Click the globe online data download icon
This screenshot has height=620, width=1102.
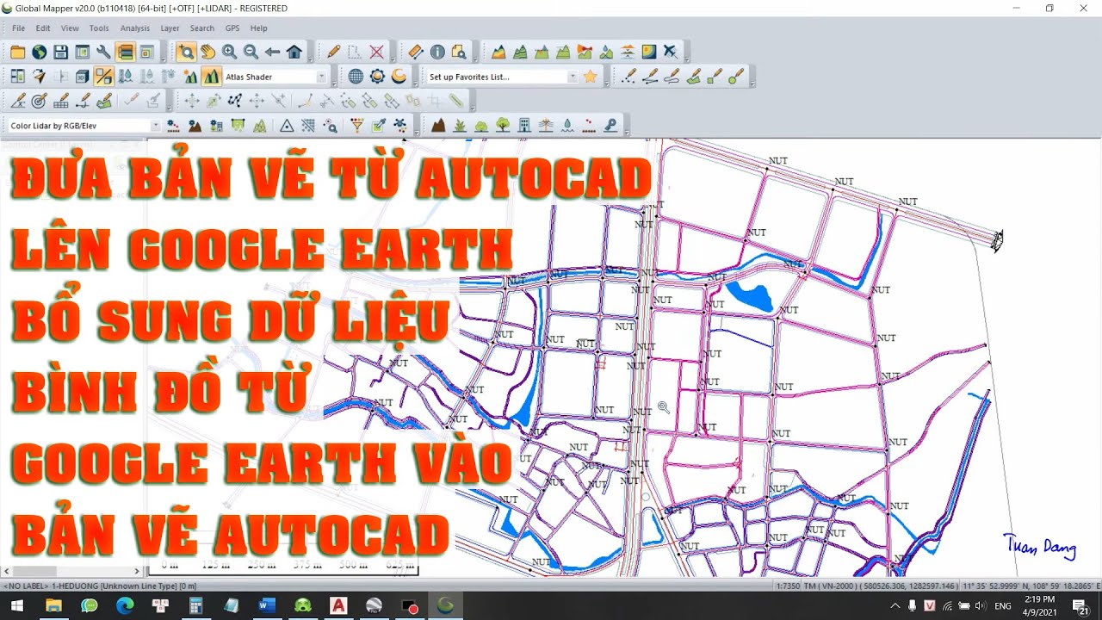(x=39, y=52)
